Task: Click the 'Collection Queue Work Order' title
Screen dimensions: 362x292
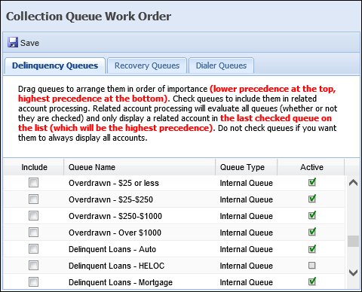Action: coord(88,17)
